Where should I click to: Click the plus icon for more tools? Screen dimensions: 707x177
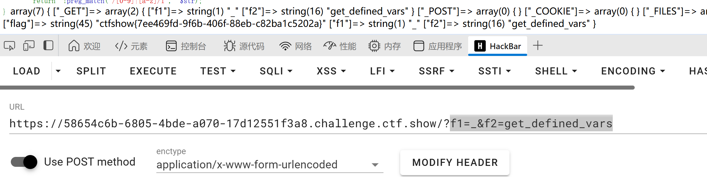(538, 46)
